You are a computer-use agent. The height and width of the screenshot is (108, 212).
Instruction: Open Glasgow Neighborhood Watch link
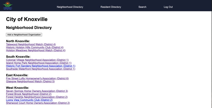coord(31,81)
